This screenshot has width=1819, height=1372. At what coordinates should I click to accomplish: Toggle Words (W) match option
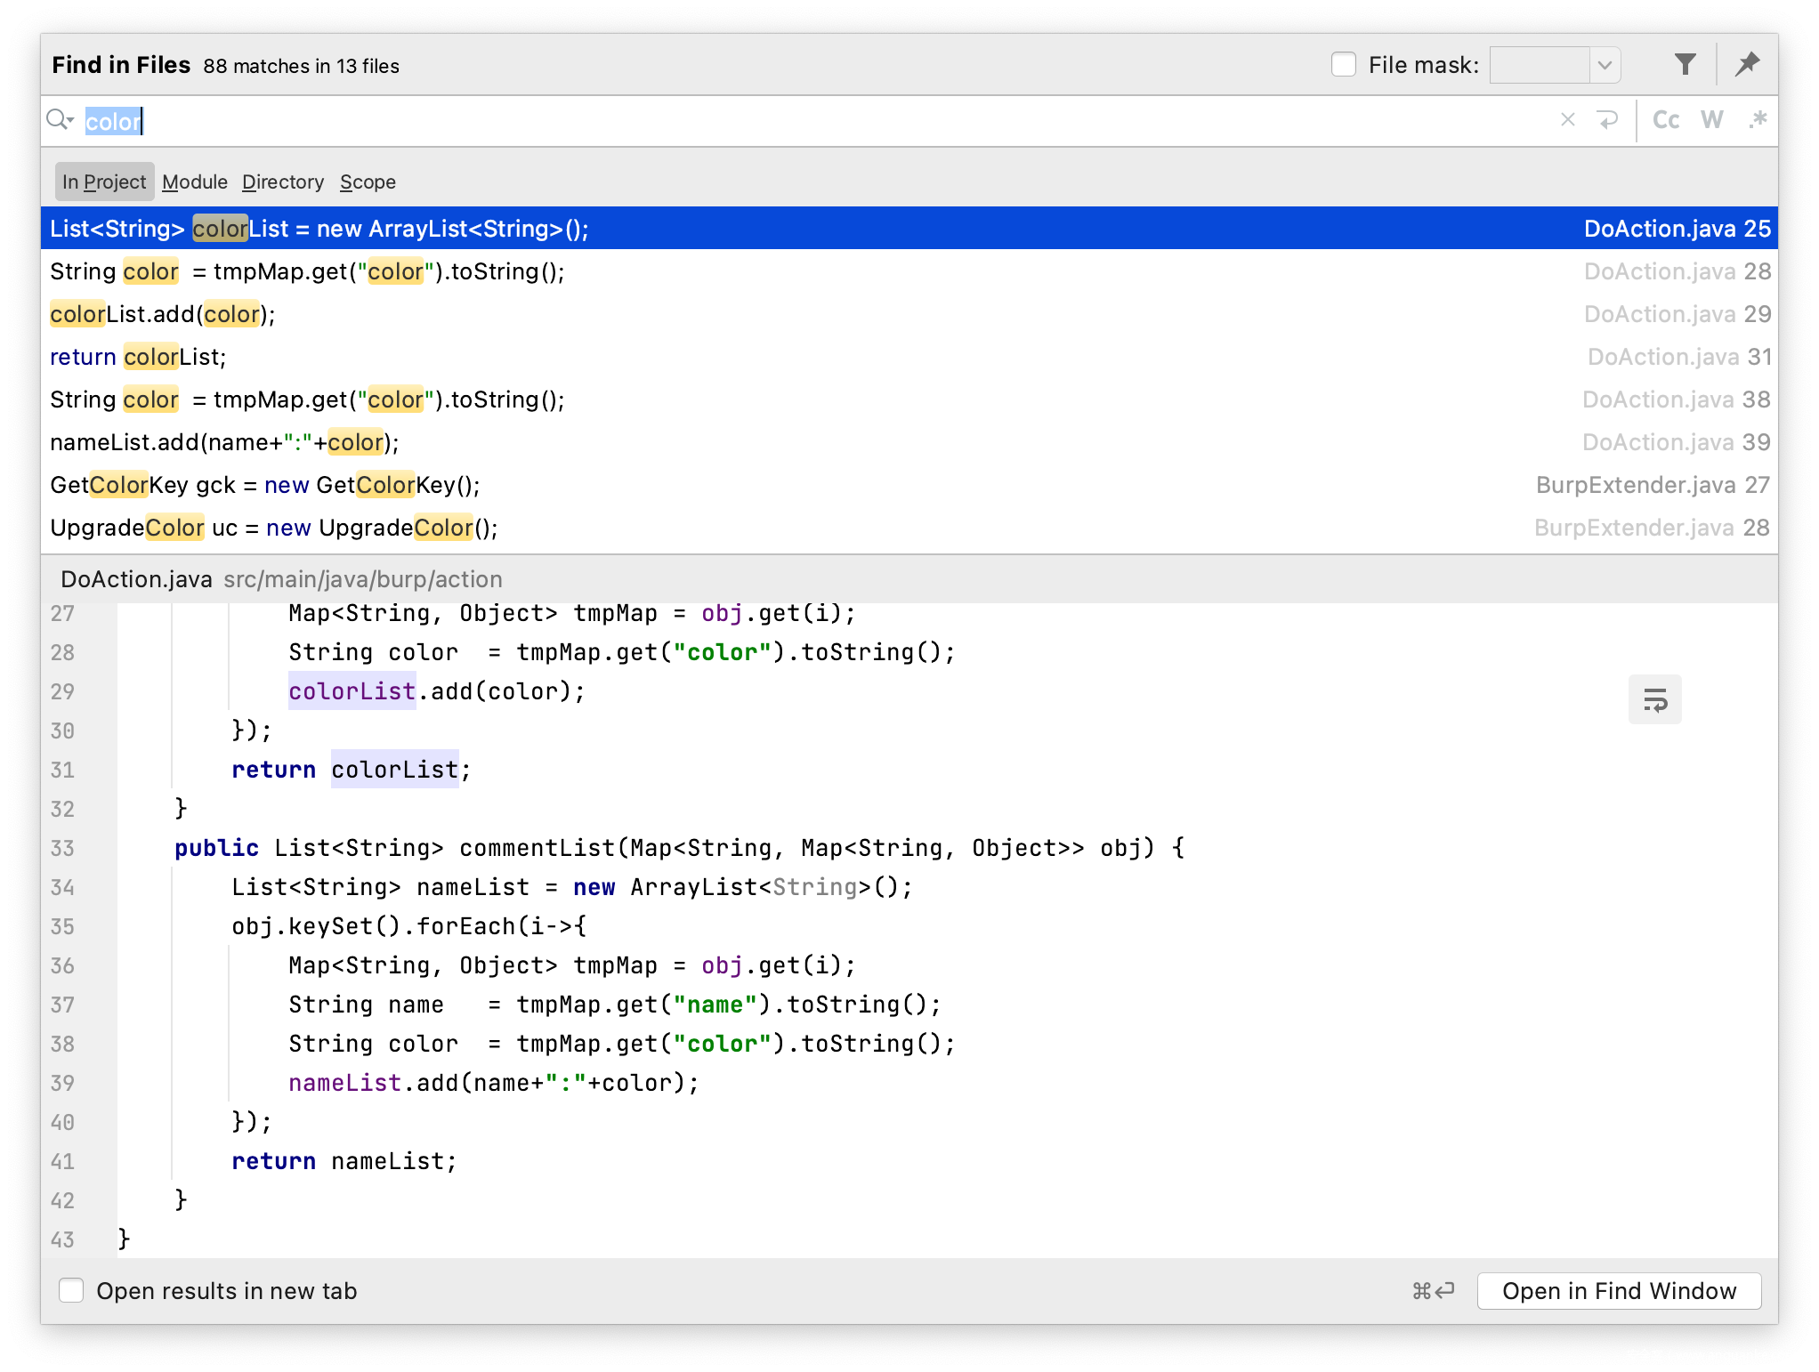point(1711,120)
